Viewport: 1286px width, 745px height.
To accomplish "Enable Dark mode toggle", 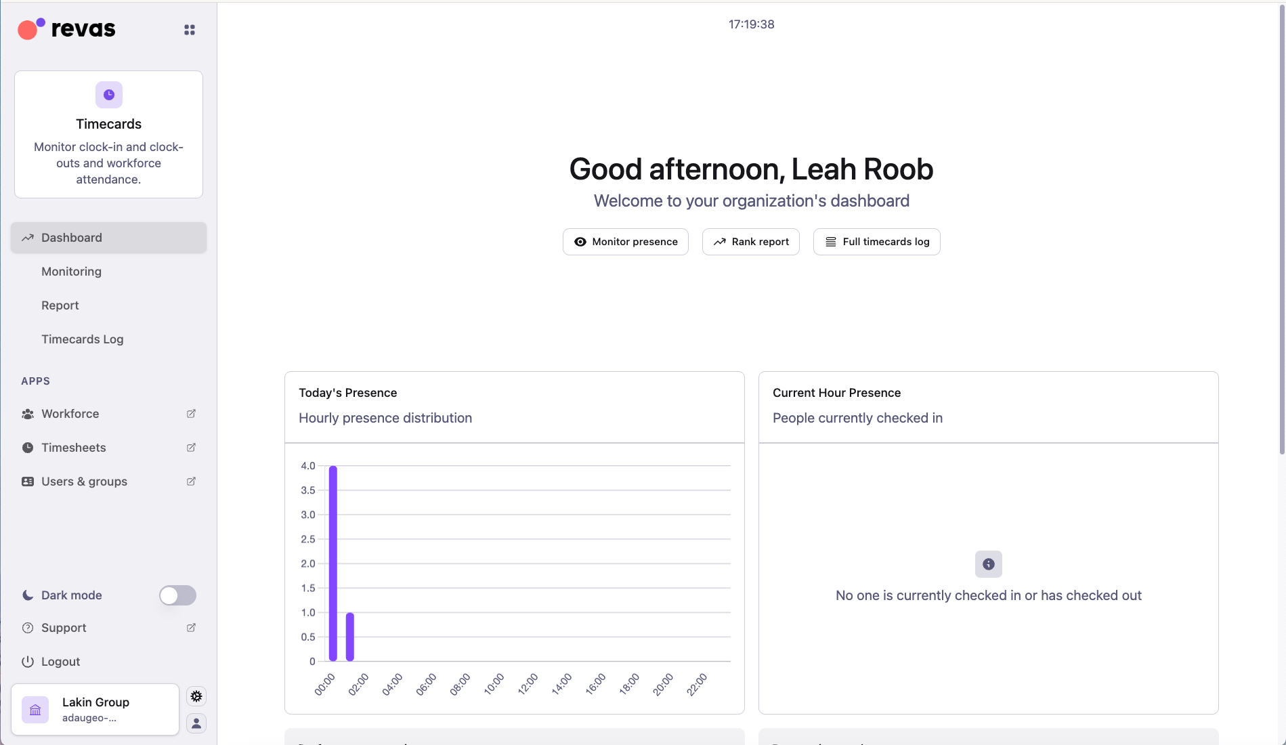I will tap(177, 595).
